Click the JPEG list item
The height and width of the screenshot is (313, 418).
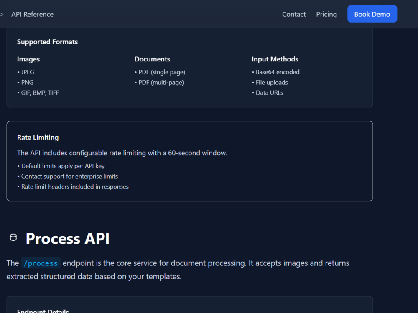pyautogui.click(x=26, y=72)
